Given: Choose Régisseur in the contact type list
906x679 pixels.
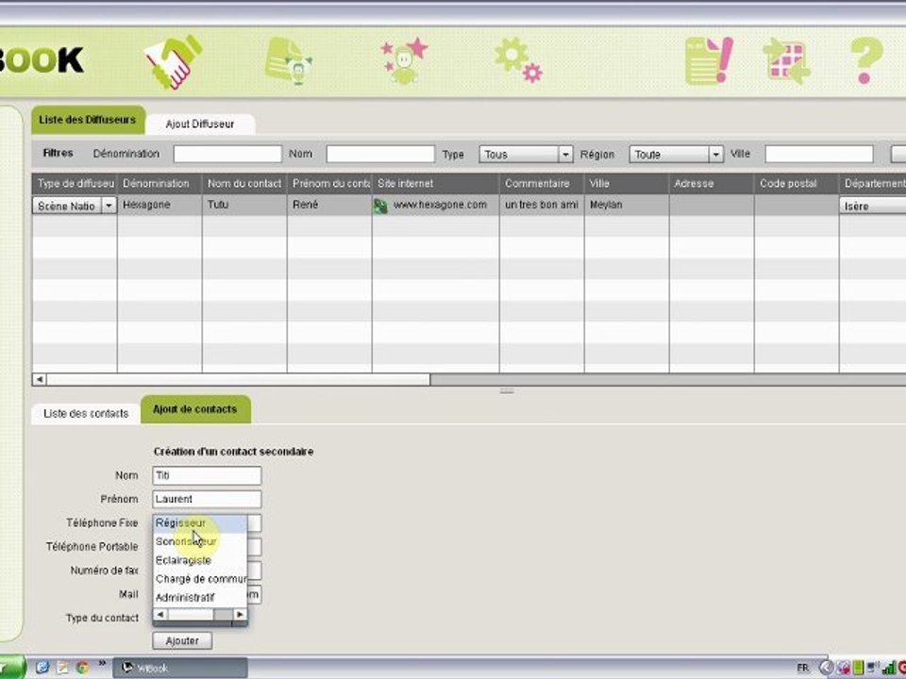Looking at the screenshot, I should (x=200, y=523).
